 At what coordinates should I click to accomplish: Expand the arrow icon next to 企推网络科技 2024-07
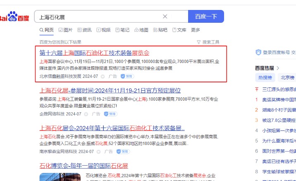[86, 114]
